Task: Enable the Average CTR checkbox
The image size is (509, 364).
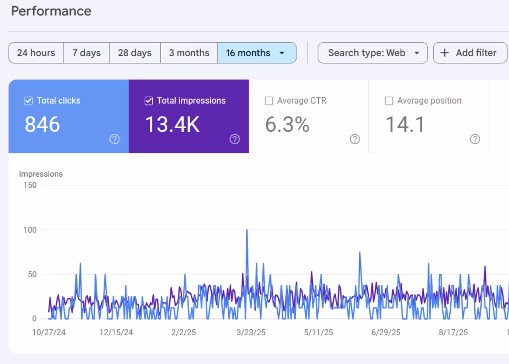Action: pos(269,100)
